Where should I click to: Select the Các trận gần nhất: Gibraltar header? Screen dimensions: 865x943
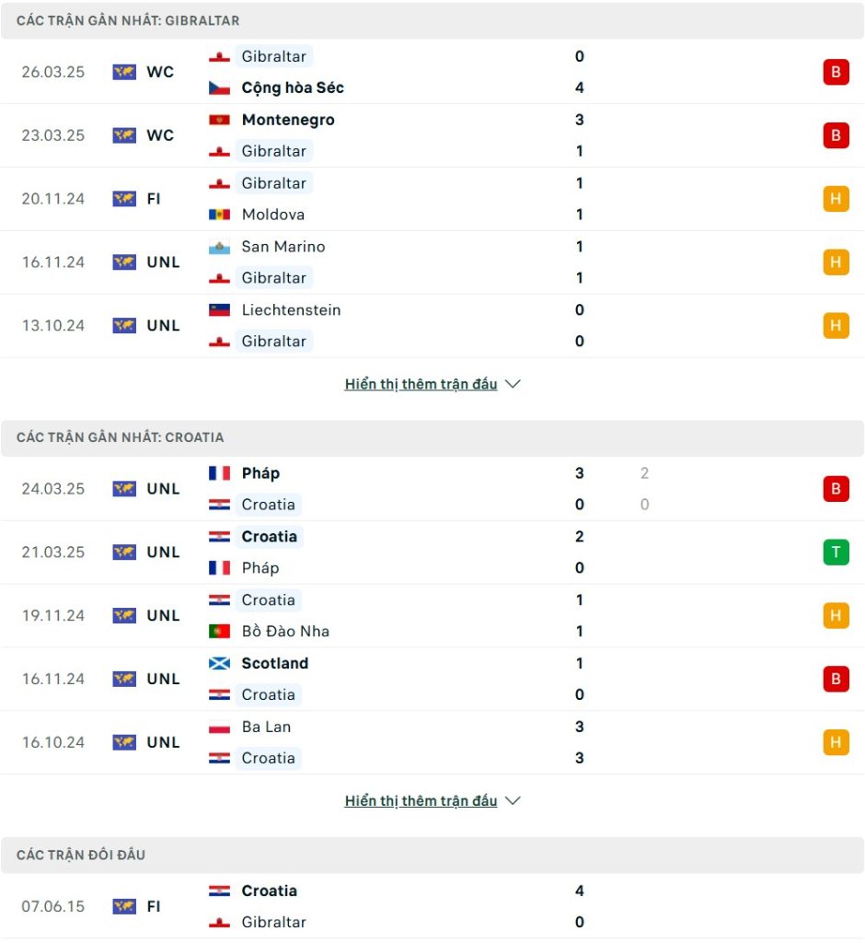coord(432,20)
